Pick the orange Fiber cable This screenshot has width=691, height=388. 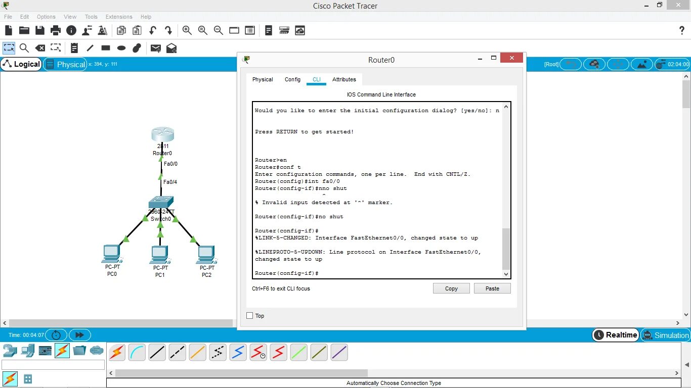click(x=198, y=352)
